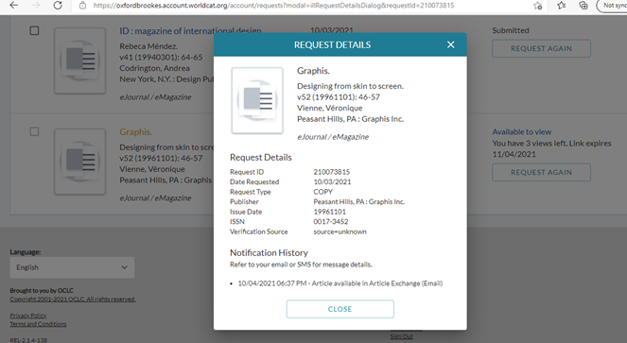The image size is (627, 343).
Task: Open the Available to view link
Action: click(521, 131)
